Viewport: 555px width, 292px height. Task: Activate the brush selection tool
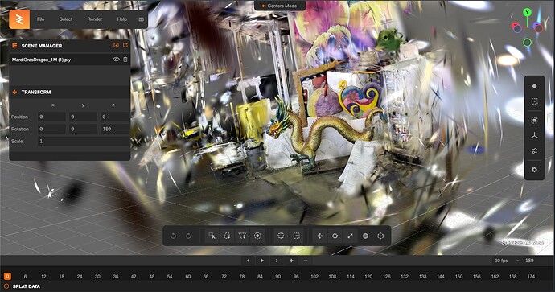click(x=257, y=236)
